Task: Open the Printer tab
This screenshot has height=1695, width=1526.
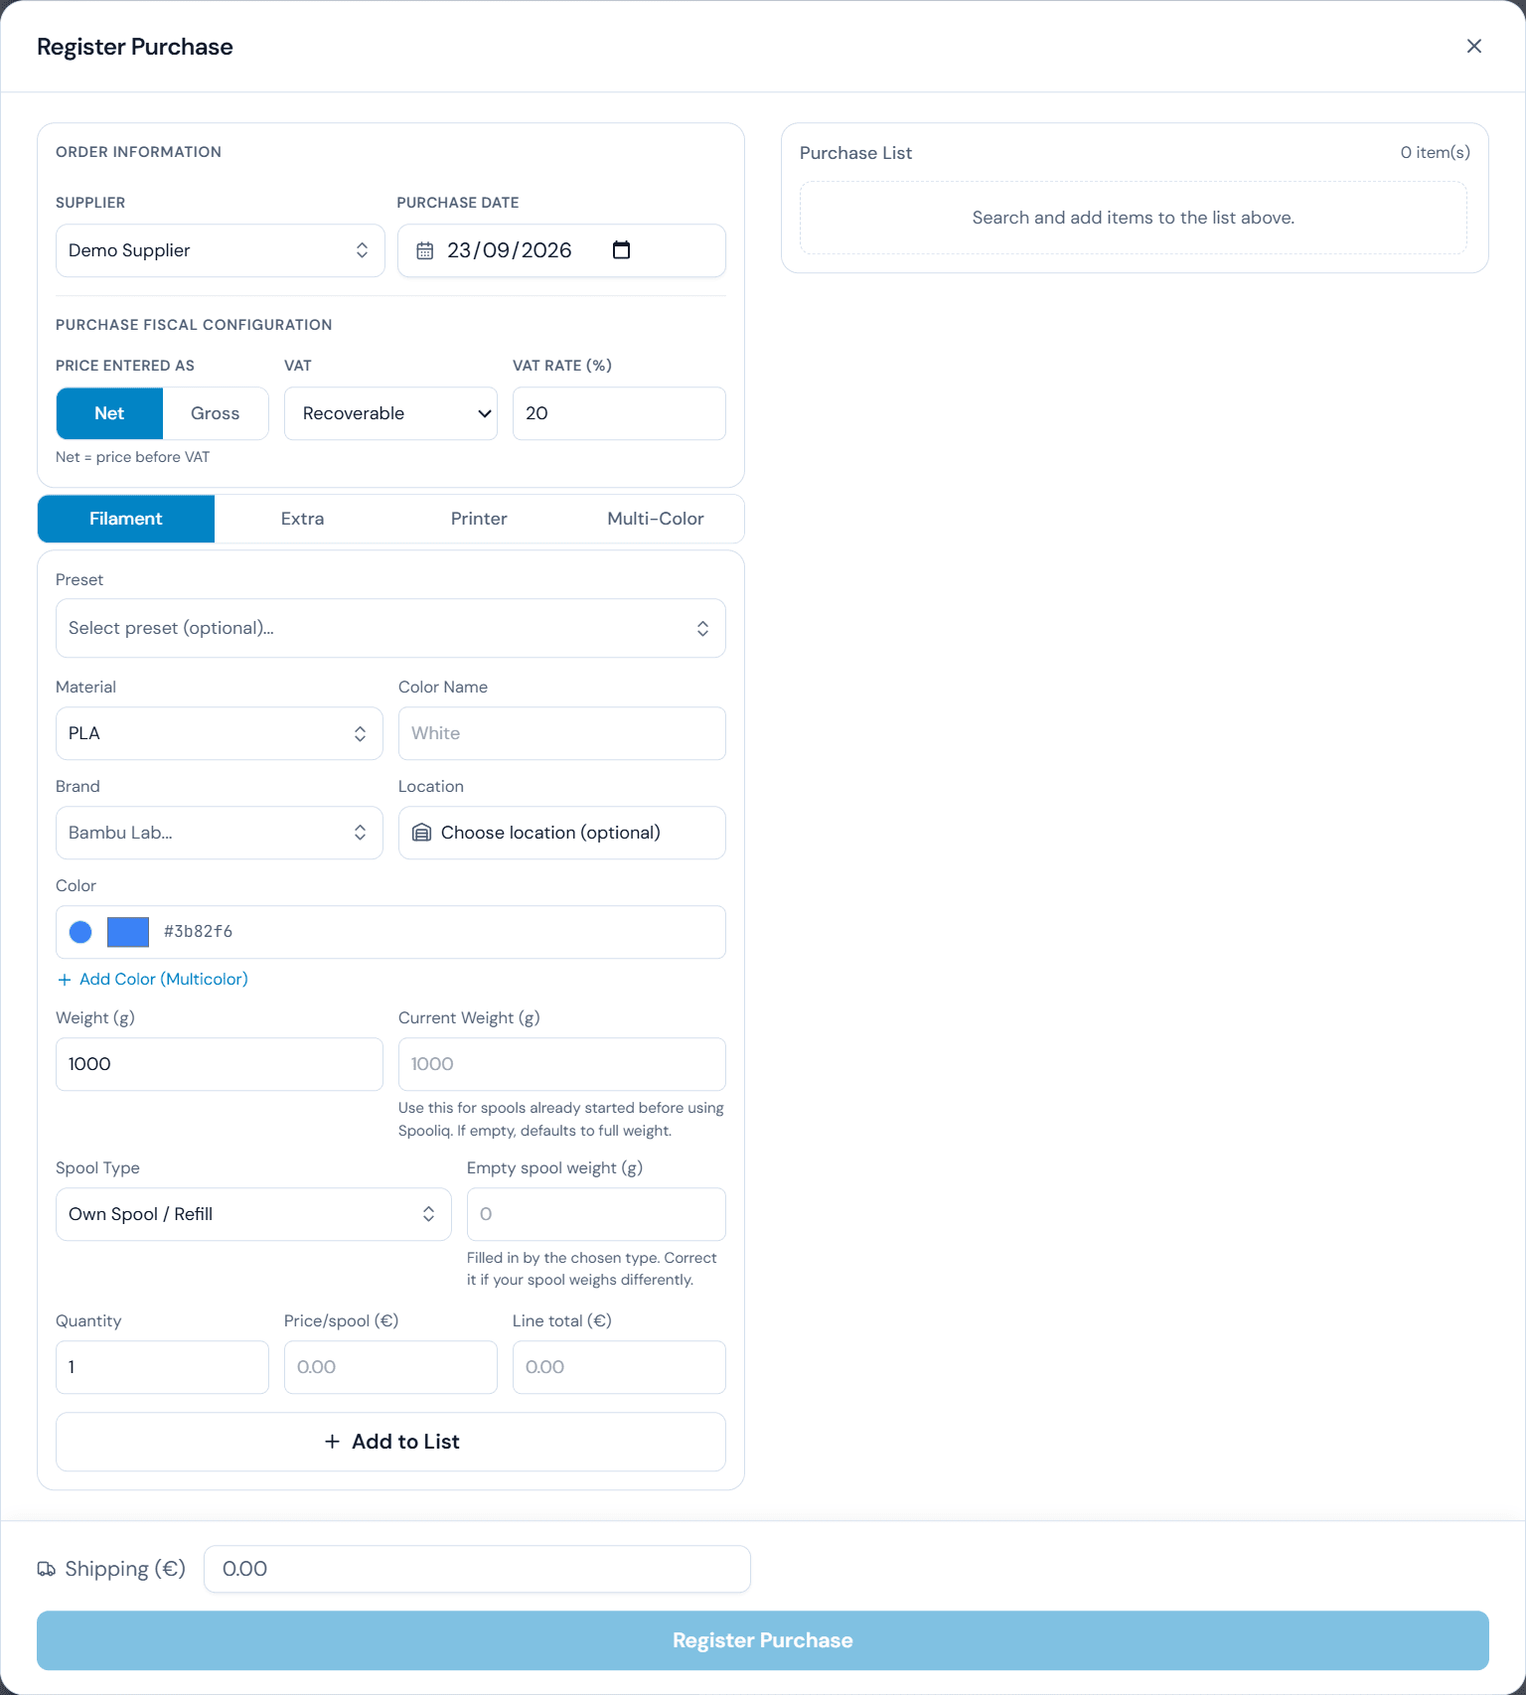Action: pos(479,519)
